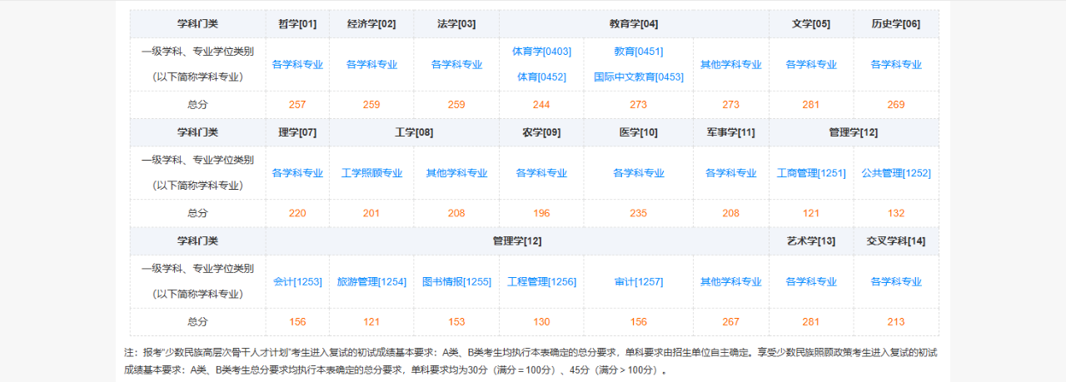The width and height of the screenshot is (1066, 382).
Task: Open 各学科专业 link under 经济学[02]
Action: [371, 65]
